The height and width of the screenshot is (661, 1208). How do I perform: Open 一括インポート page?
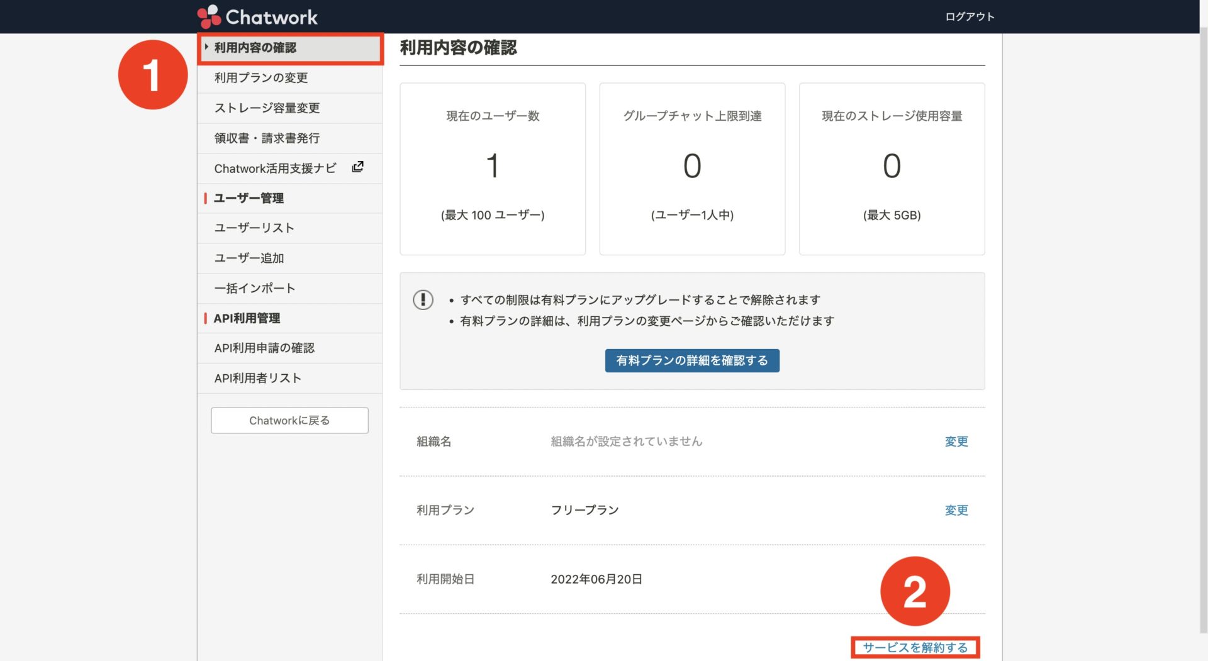coord(290,288)
